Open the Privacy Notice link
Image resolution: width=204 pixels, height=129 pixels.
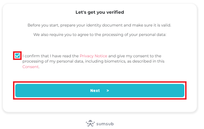tap(93, 56)
